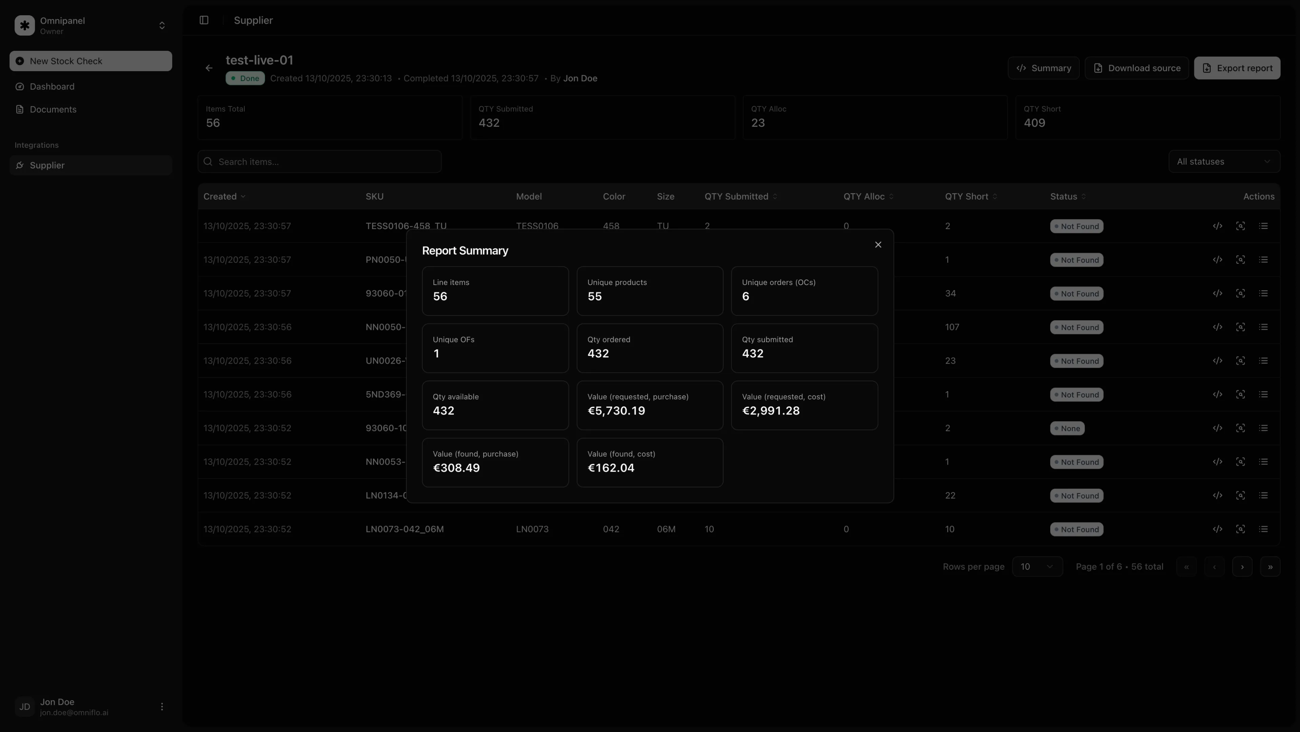1300x732 pixels.
Task: Click the JD avatar at bottom left
Action: tap(24, 706)
